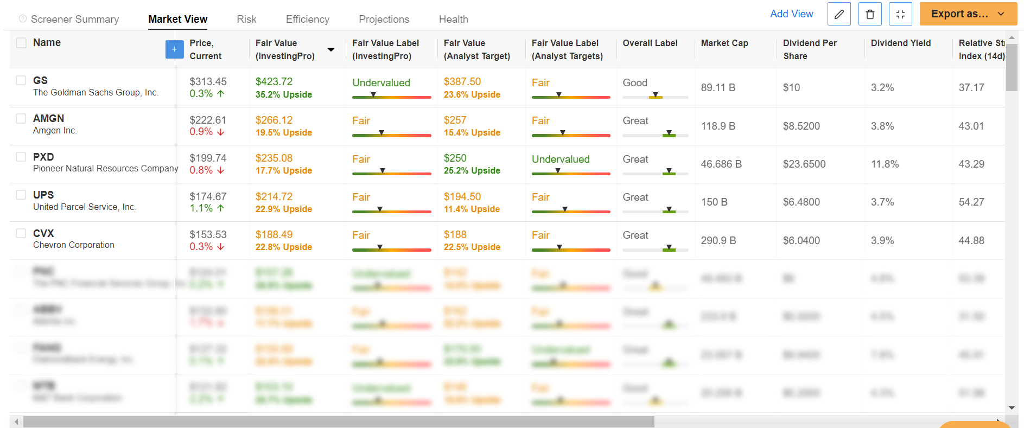Check the AMGN row checkbox
The image size is (1024, 428).
21,118
